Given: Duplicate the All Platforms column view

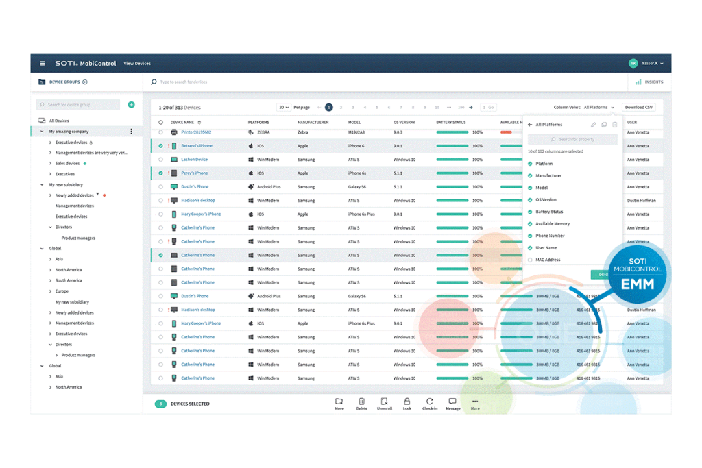Looking at the screenshot, I should [x=604, y=125].
